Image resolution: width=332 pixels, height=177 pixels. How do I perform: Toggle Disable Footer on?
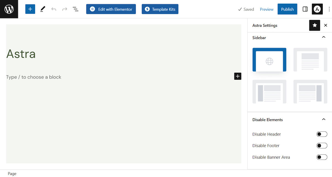322,146
